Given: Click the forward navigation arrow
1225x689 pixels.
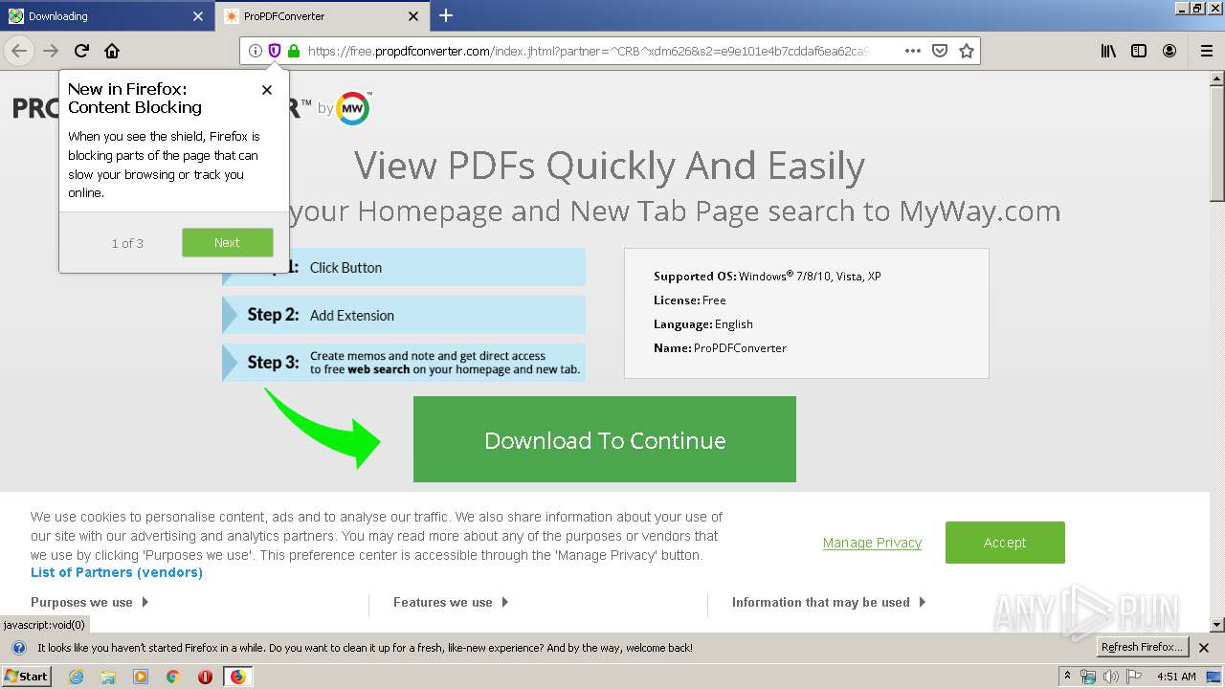Looking at the screenshot, I should 51,51.
